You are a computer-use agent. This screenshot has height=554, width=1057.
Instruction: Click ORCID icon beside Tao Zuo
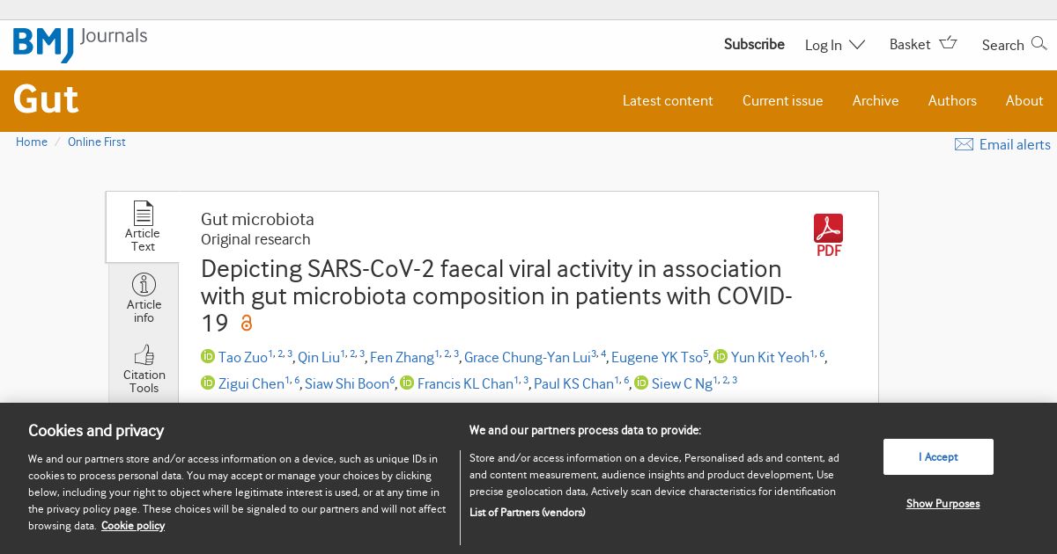[208, 356]
